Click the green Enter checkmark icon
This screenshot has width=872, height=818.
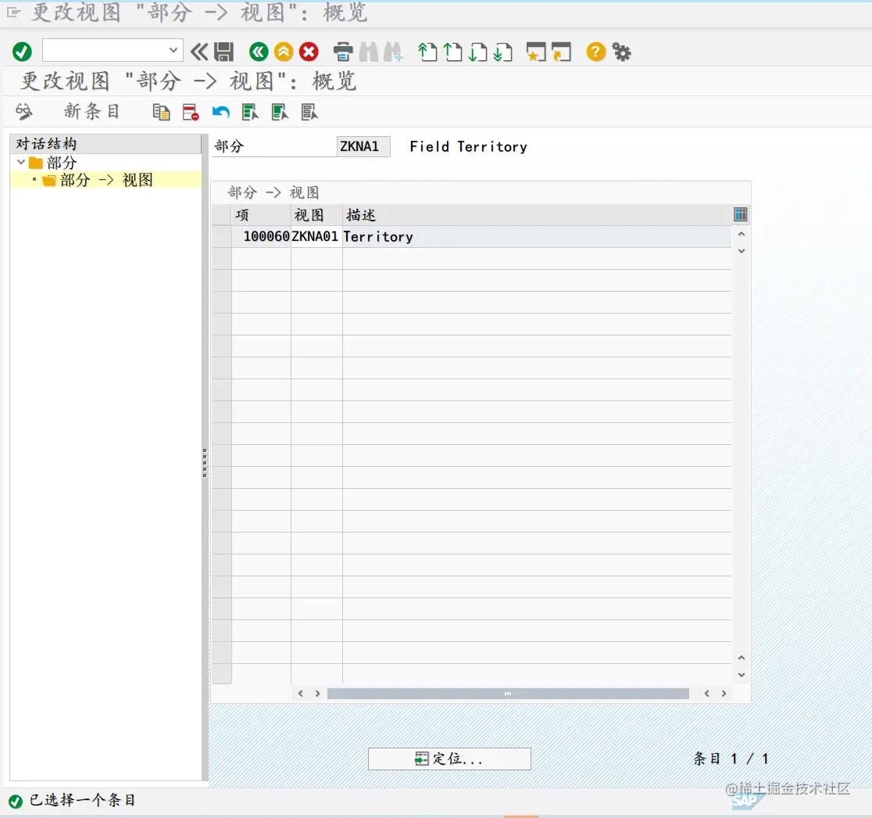point(22,52)
